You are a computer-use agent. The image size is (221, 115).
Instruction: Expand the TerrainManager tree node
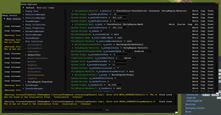pos(23,35)
